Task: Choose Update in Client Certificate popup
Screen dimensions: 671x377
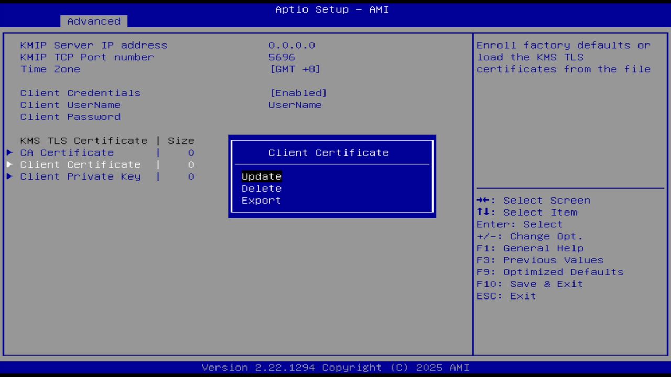Action: (x=262, y=176)
